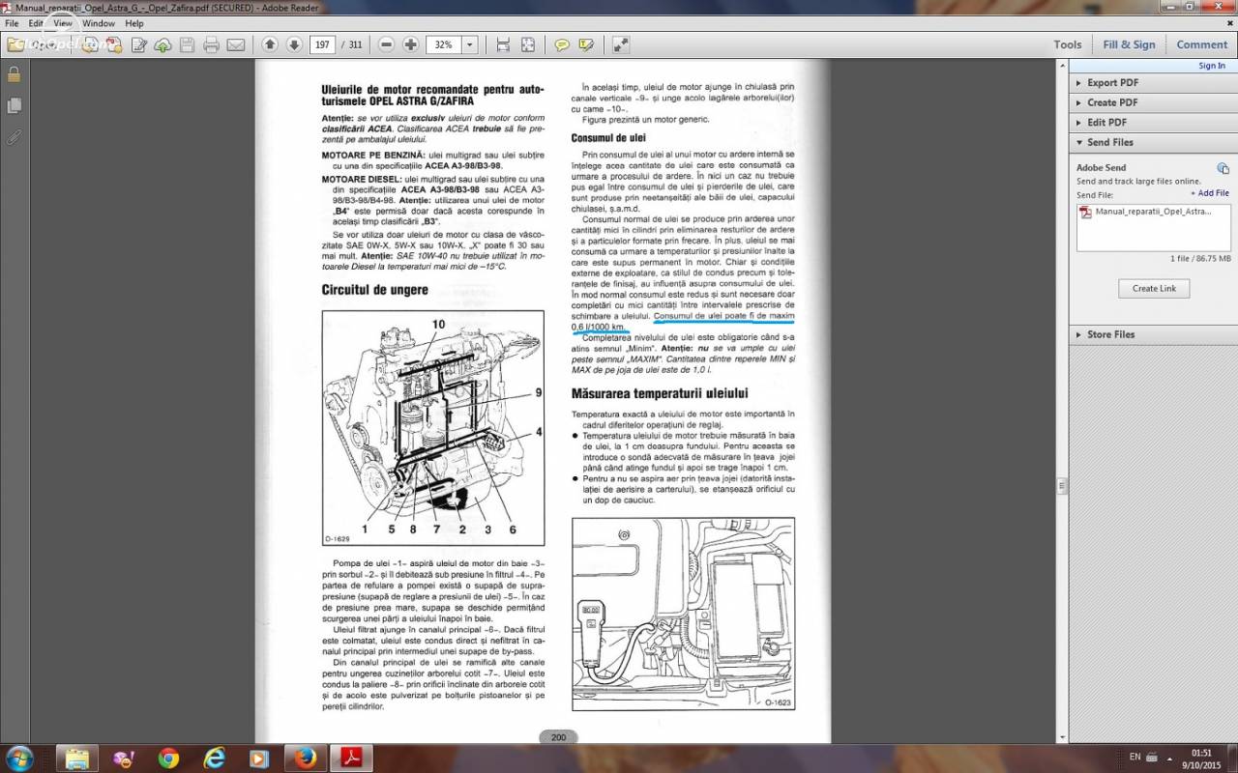Click the zoom percentage field
Viewport: 1238px width, 773px height.
click(x=444, y=44)
